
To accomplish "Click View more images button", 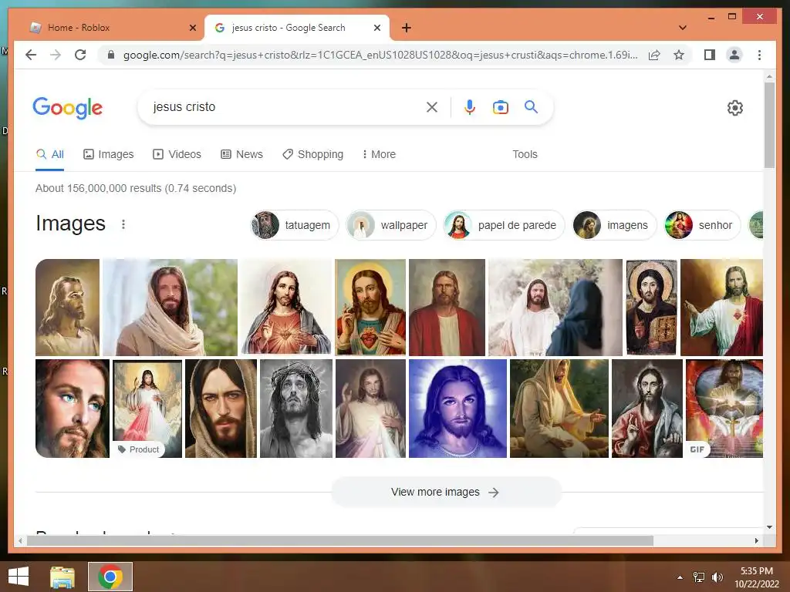I will coord(446,493).
